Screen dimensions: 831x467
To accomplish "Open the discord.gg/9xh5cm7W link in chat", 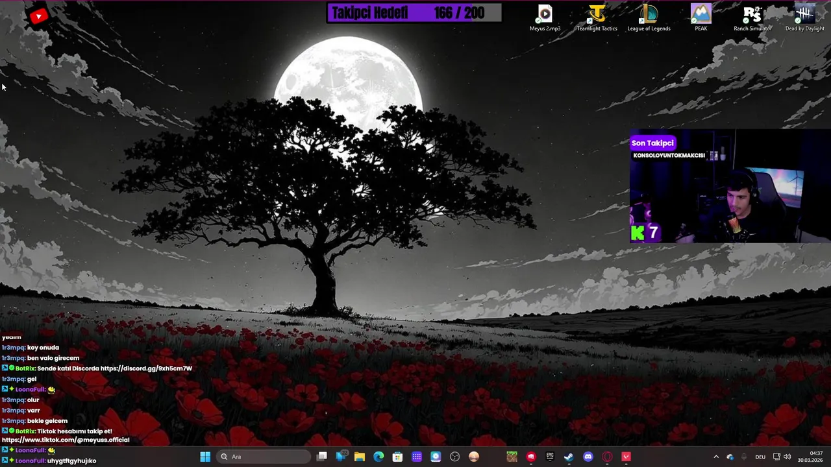I will (146, 368).
